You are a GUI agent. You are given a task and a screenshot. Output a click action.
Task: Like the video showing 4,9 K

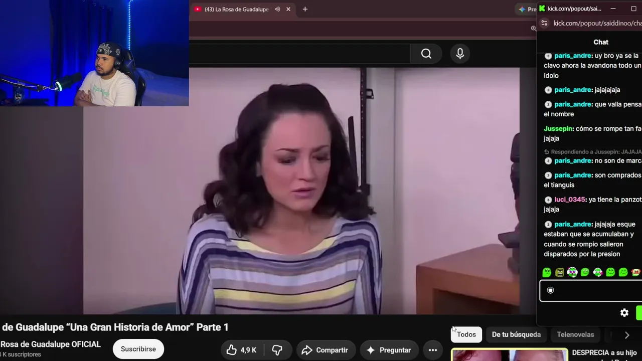[x=241, y=350]
